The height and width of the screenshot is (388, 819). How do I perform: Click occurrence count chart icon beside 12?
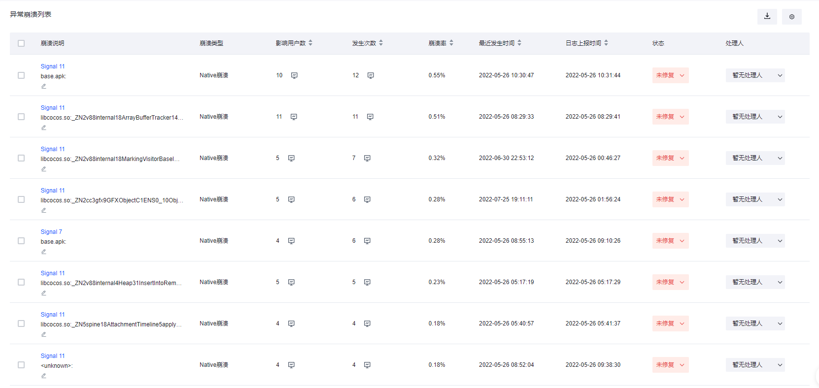[371, 75]
